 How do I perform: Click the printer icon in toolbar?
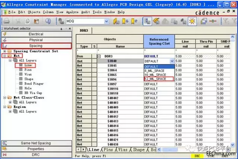point(6,21)
